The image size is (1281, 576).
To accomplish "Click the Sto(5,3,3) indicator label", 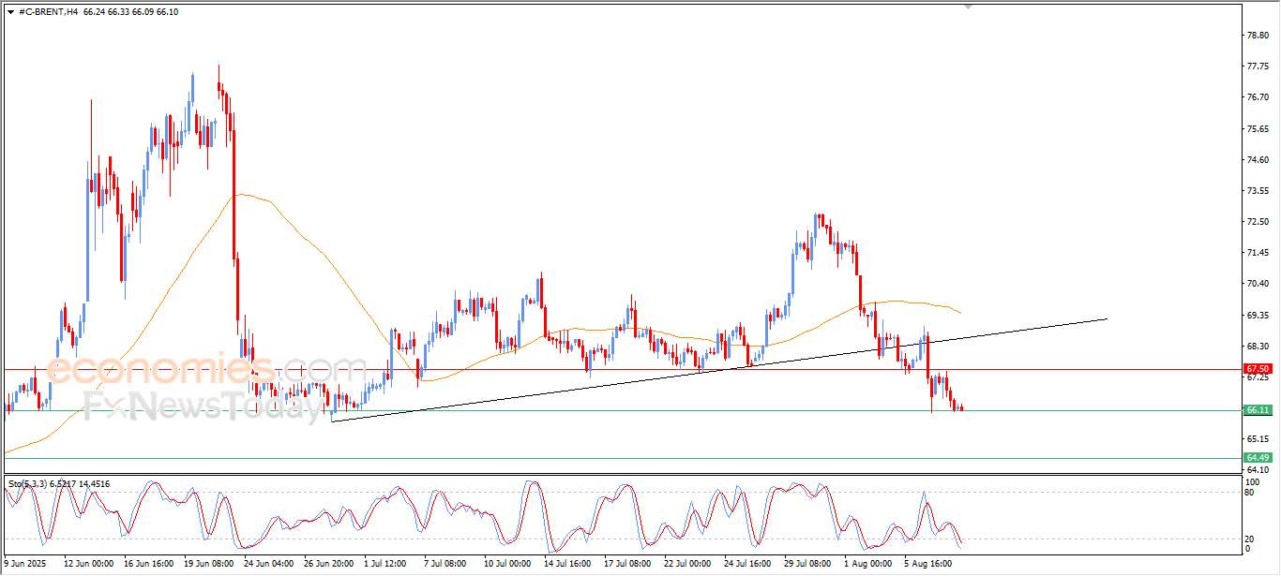I will point(58,484).
